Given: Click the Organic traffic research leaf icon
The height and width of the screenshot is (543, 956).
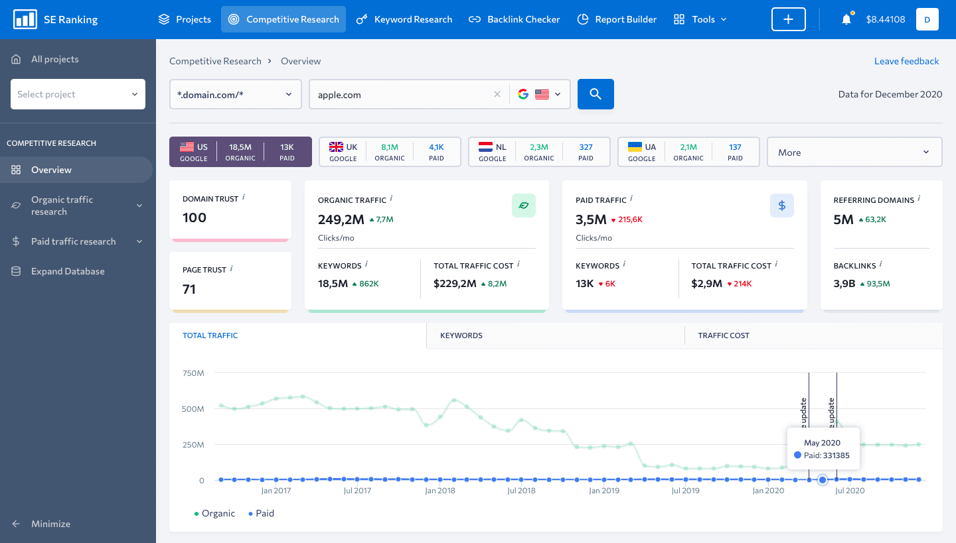Looking at the screenshot, I should (x=16, y=206).
